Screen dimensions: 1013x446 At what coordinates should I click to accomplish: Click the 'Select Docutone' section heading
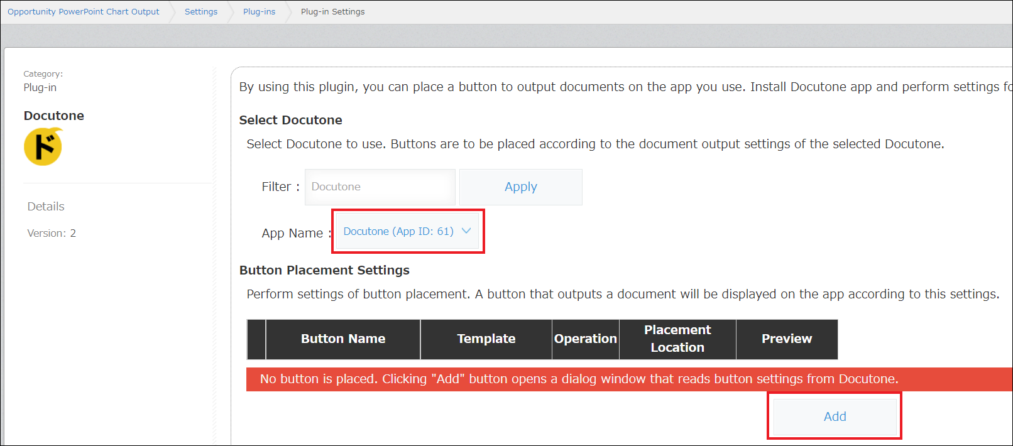[290, 120]
